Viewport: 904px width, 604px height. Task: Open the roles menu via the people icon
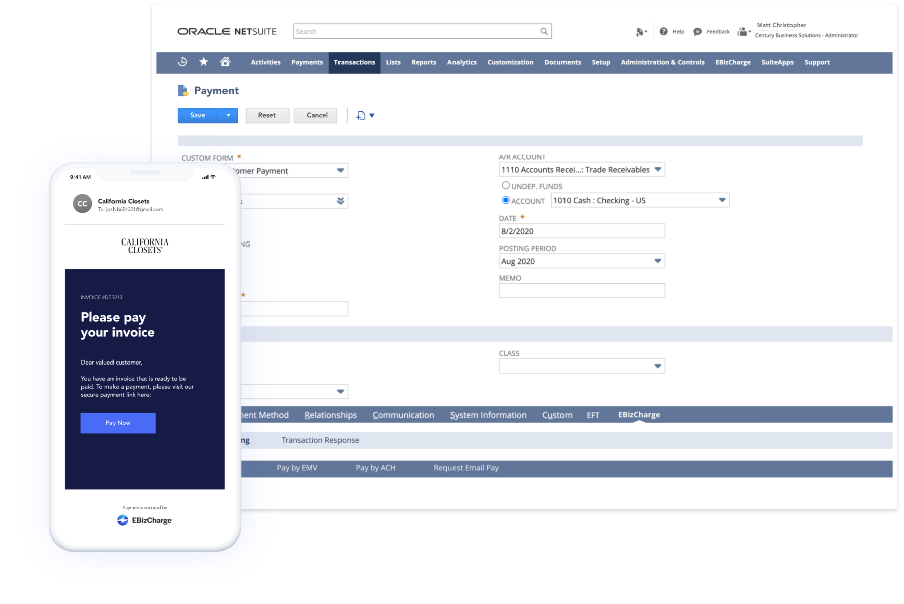[743, 31]
